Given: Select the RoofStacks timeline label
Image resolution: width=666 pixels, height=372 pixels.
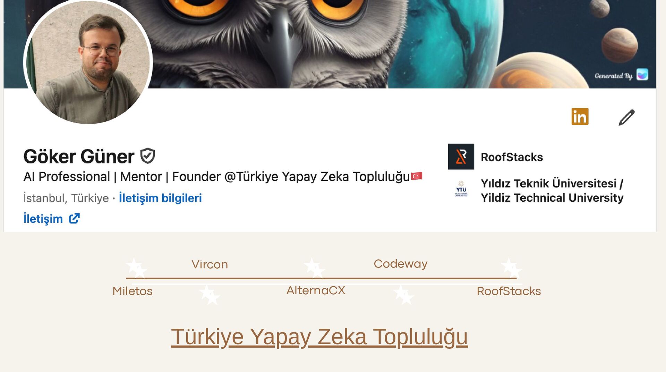Looking at the screenshot, I should [x=509, y=291].
